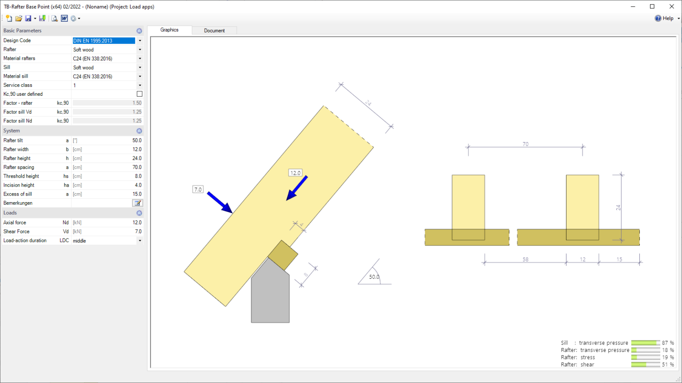Click the Help question mark icon
Viewport: 682px width, 383px height.
coord(658,18)
